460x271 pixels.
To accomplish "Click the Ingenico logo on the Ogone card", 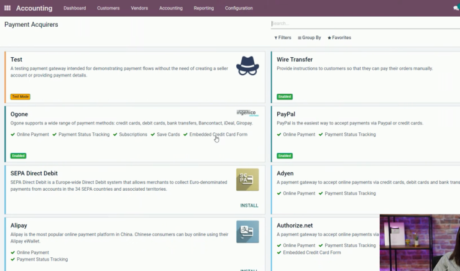I will coord(247,113).
